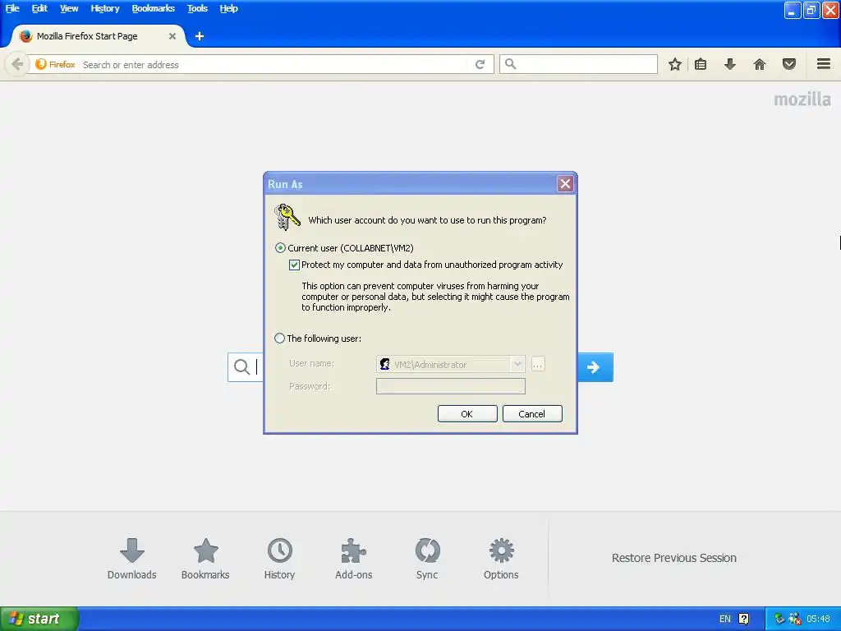Click the browse ellipsis button next to User name
The image size is (841, 631).
[x=537, y=364]
